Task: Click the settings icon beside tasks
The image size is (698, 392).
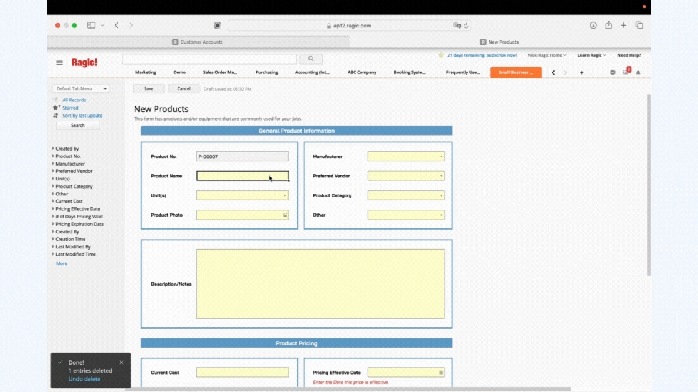Action: pos(613,72)
